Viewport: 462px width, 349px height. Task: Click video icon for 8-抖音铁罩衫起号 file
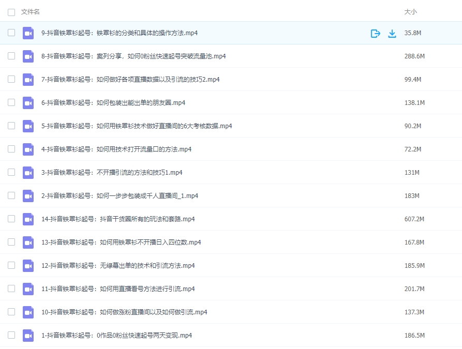(x=28, y=56)
